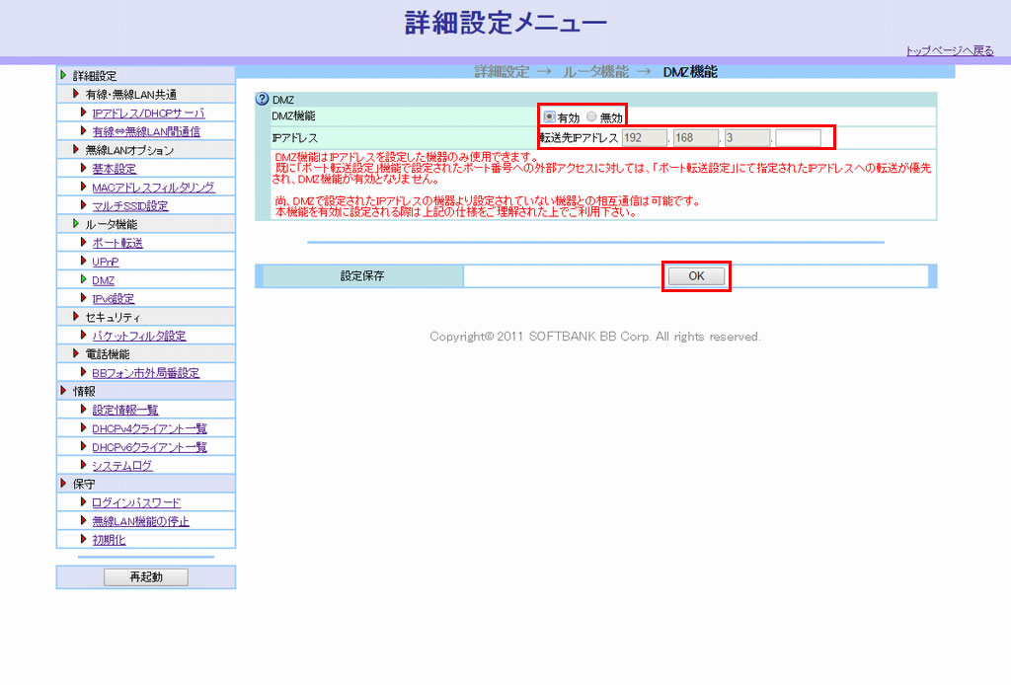The height and width of the screenshot is (685, 1011).
Task: Go to the UPnP settings page
Action: [105, 262]
